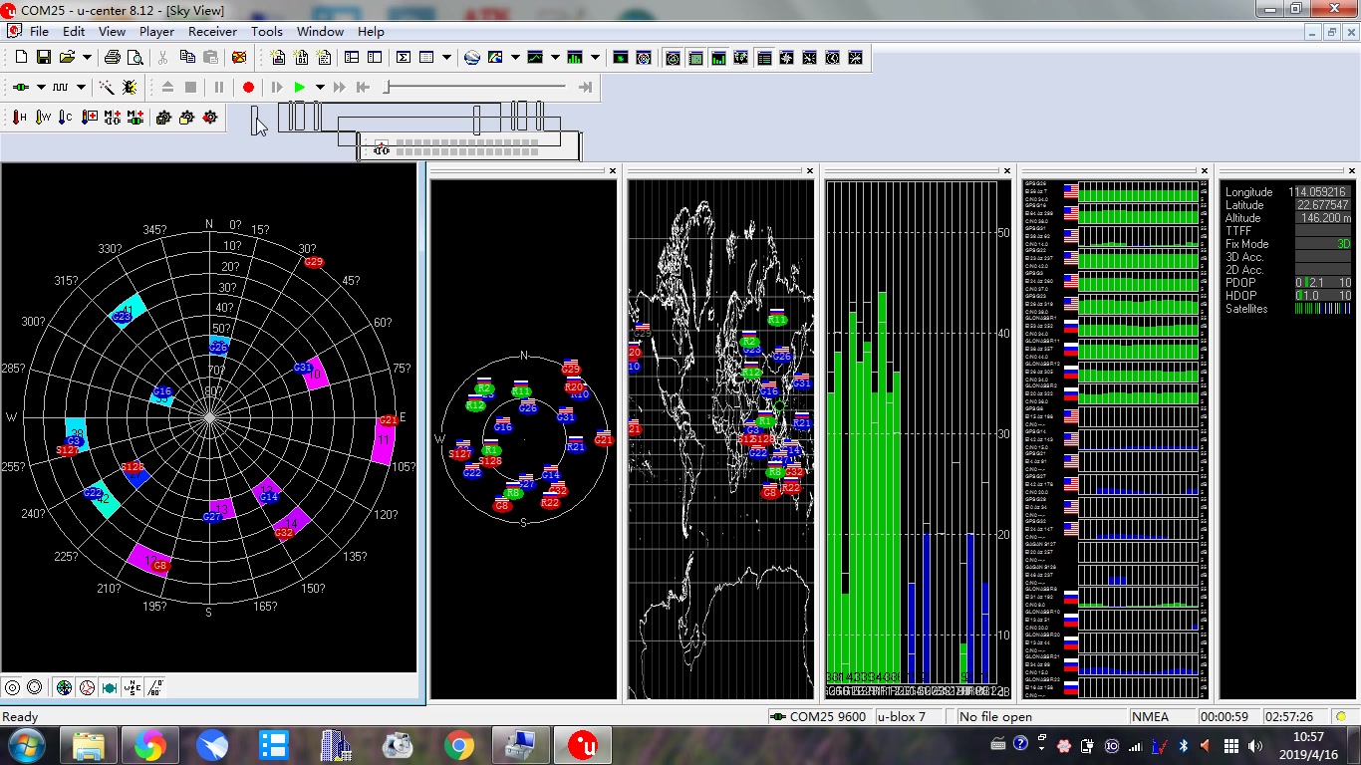
Task: Click the Autobauding magic wand icon
Action: (106, 88)
